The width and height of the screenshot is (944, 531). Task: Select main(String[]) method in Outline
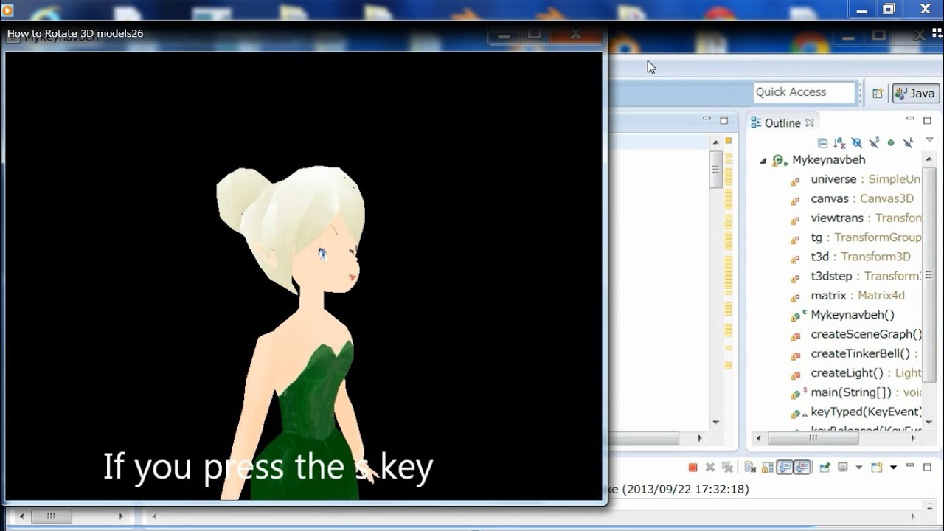click(866, 392)
